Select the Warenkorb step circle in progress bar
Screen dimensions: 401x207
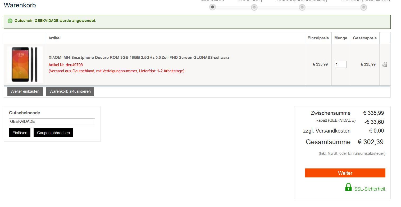[x=212, y=7]
